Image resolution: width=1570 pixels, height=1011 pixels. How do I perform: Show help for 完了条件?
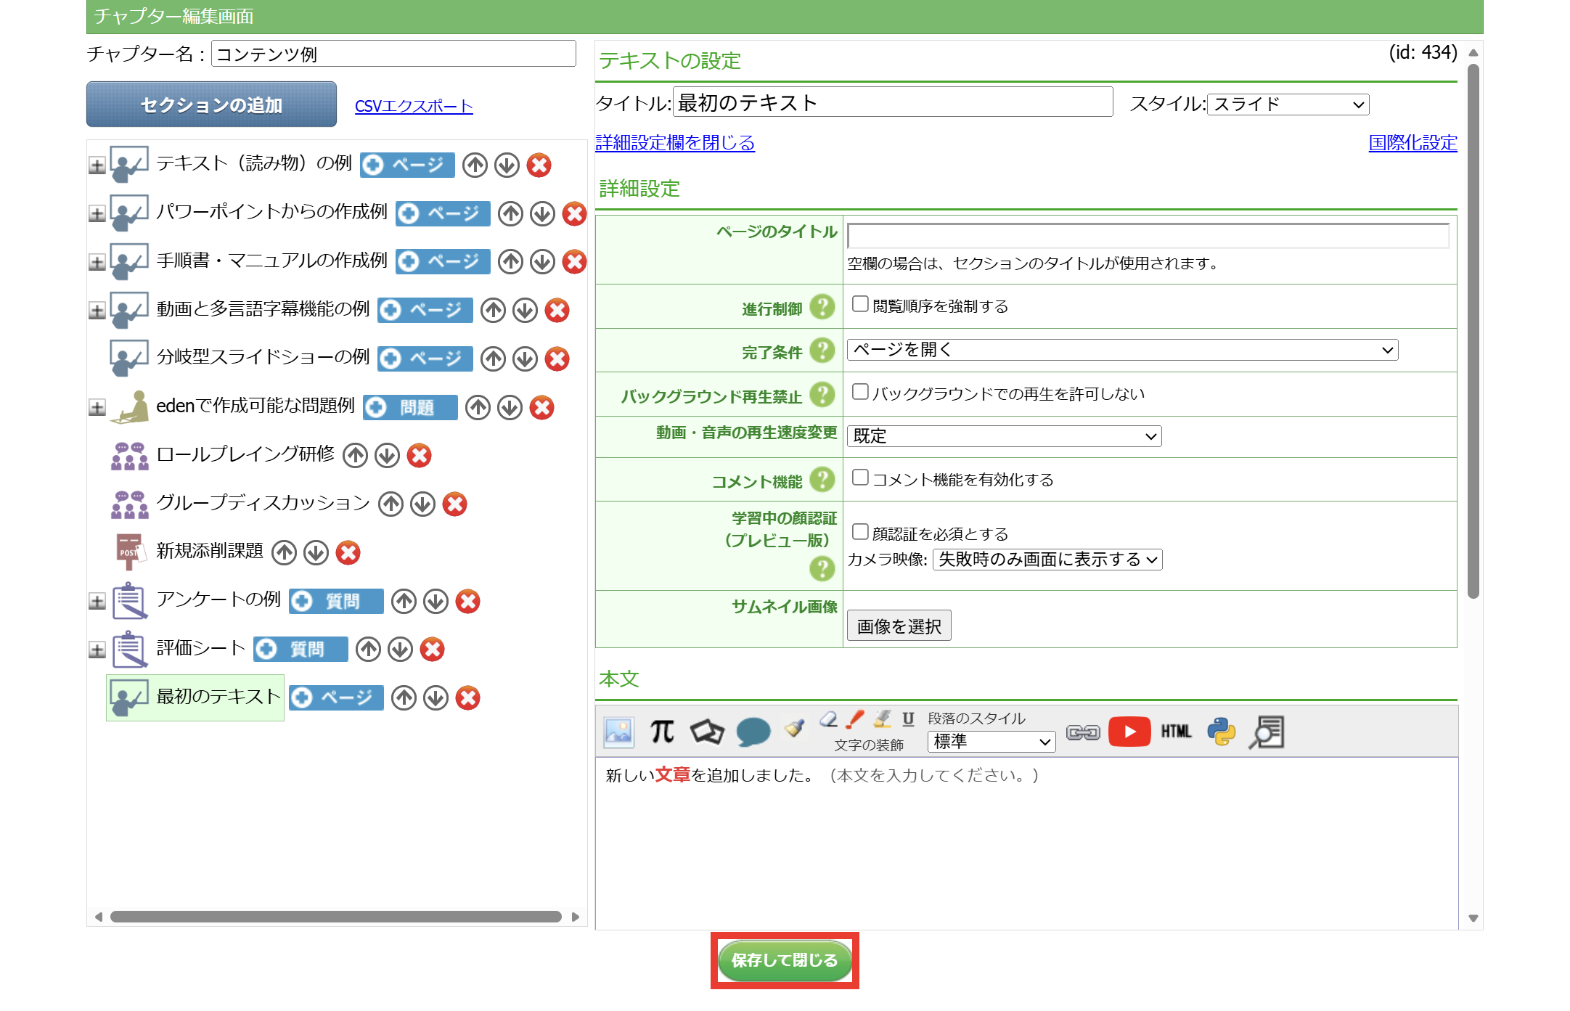(x=822, y=351)
